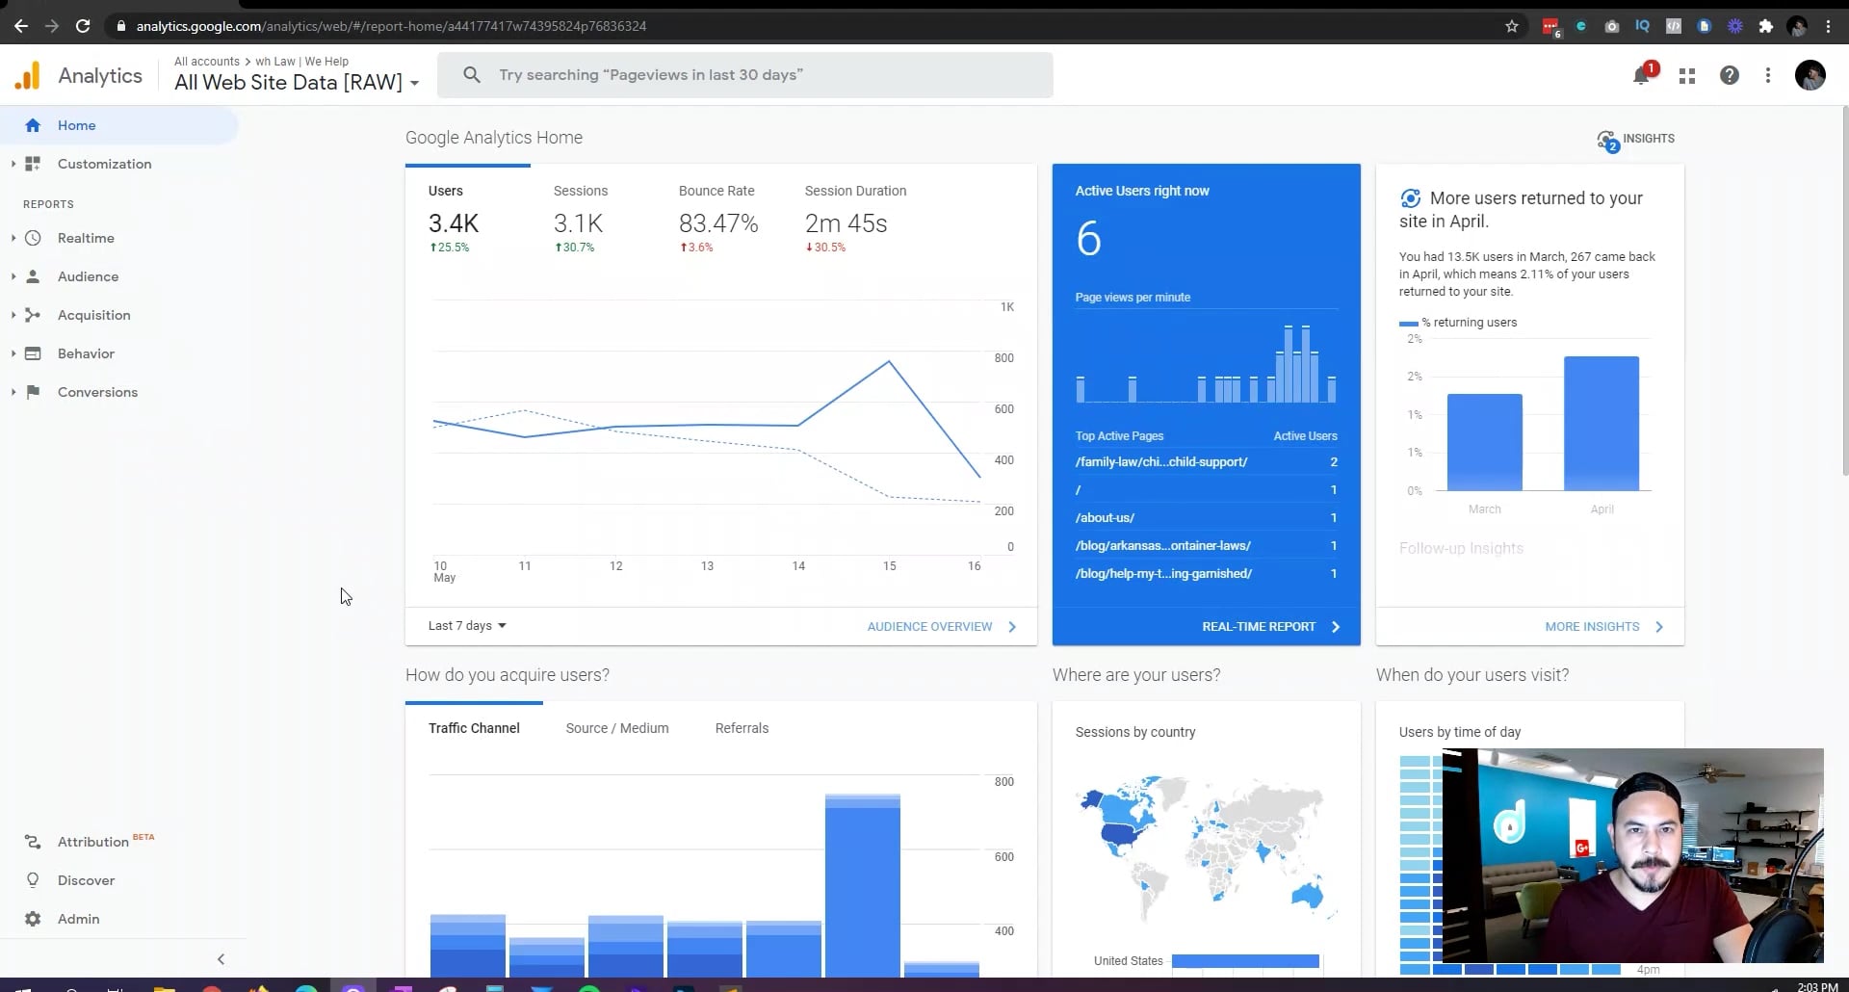This screenshot has width=1849, height=992.
Task: Select the Session Duration metric tab
Action: [855, 220]
